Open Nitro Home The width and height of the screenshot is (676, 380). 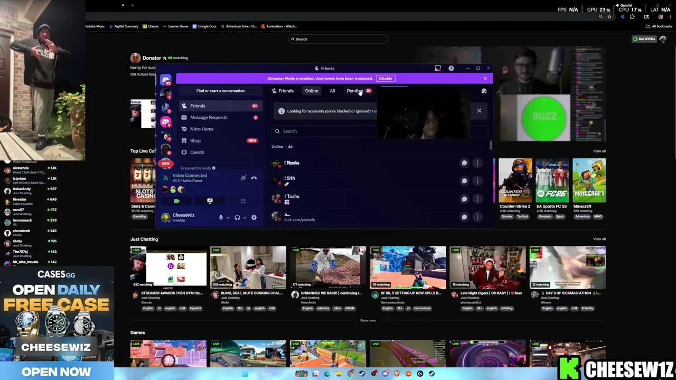coord(220,129)
